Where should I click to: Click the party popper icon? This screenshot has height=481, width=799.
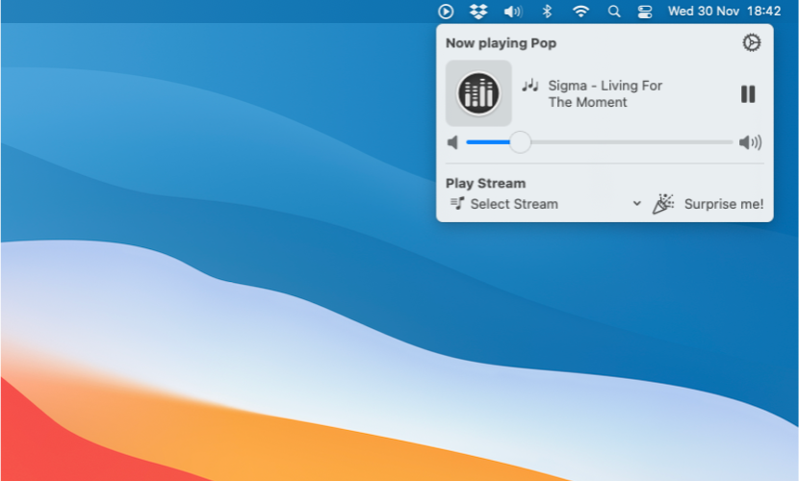click(x=662, y=204)
